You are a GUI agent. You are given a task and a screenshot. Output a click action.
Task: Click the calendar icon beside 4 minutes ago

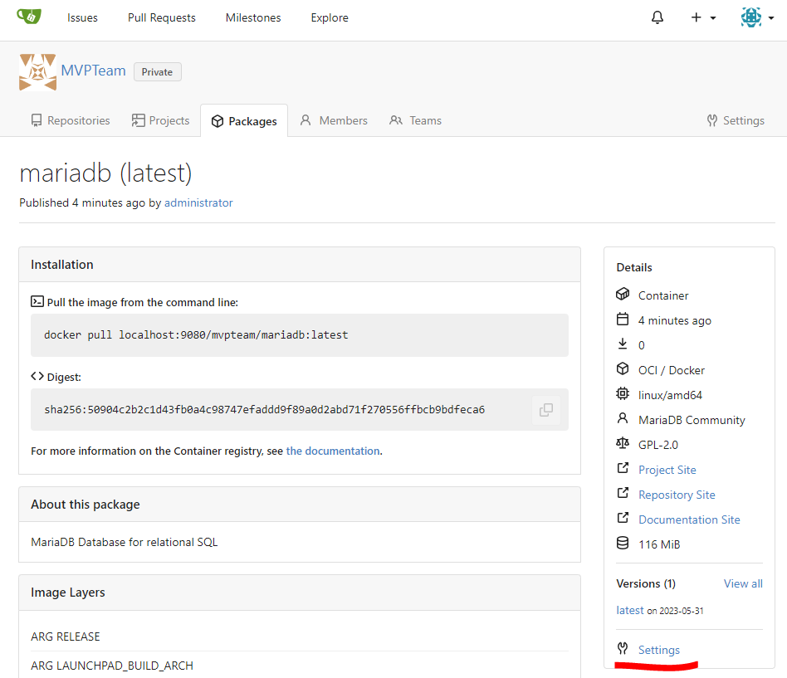[623, 319]
